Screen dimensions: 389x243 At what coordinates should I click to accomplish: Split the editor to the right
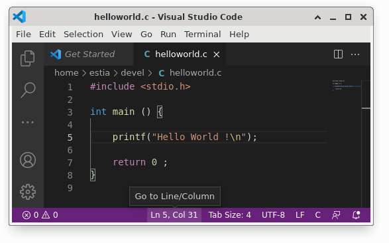pyautogui.click(x=338, y=54)
